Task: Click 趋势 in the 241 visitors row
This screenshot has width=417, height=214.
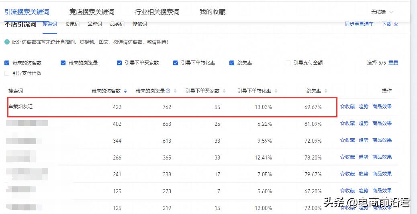Action: pos(364,174)
